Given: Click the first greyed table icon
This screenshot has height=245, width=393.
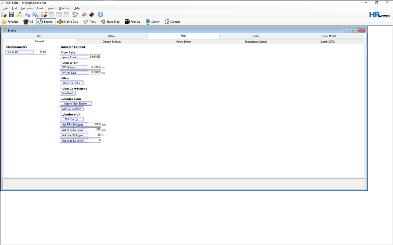Looking at the screenshot, I should (x=51, y=14).
